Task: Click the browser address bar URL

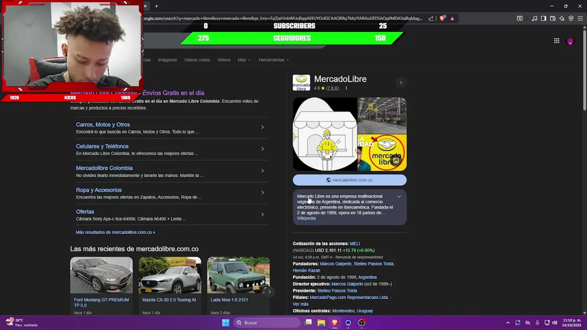Action: point(282,18)
